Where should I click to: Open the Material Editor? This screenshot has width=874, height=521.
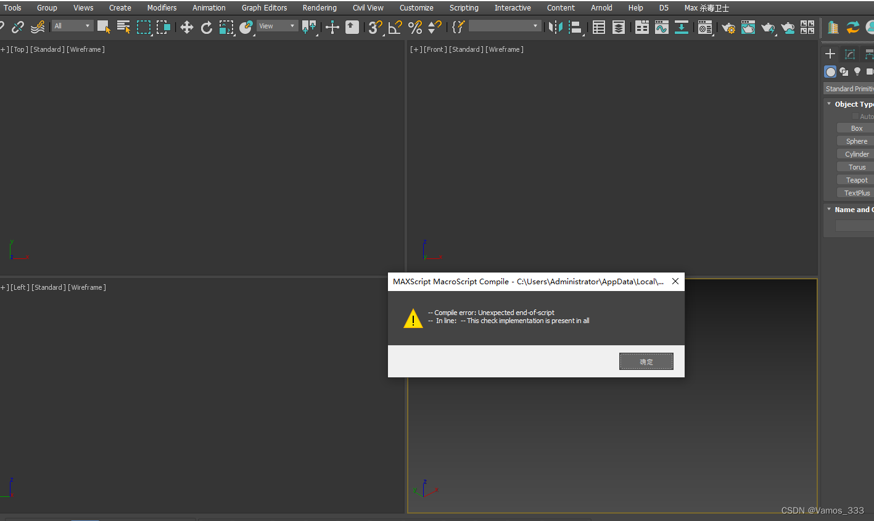click(705, 27)
